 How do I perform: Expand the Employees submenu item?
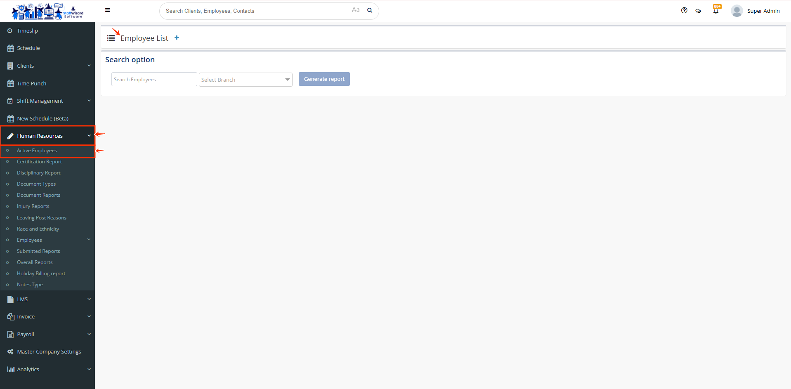pyautogui.click(x=29, y=240)
